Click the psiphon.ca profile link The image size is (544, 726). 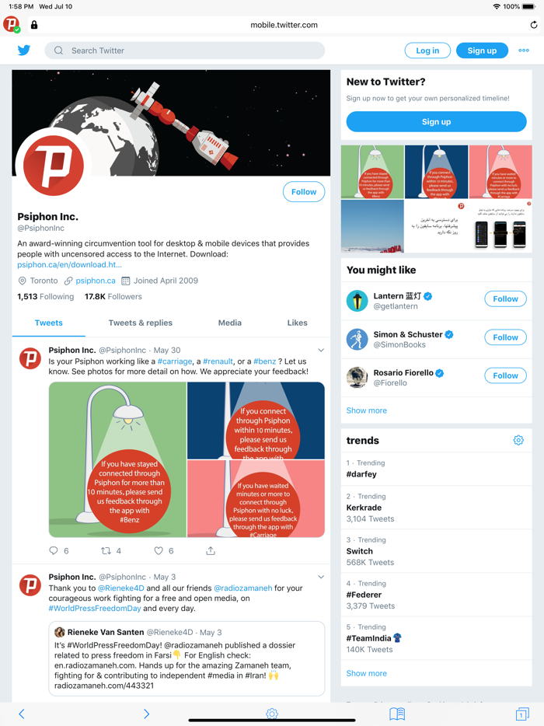click(x=96, y=282)
